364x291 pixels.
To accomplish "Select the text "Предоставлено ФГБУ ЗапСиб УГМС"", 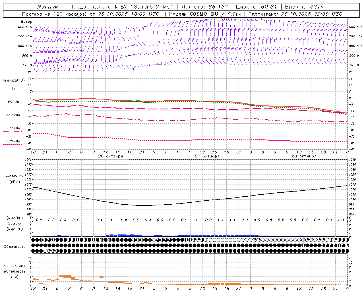I will click(121, 7).
